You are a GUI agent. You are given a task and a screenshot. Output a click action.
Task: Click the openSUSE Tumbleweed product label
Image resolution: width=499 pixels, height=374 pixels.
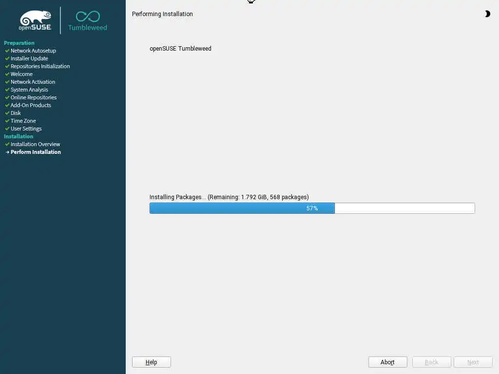point(180,48)
